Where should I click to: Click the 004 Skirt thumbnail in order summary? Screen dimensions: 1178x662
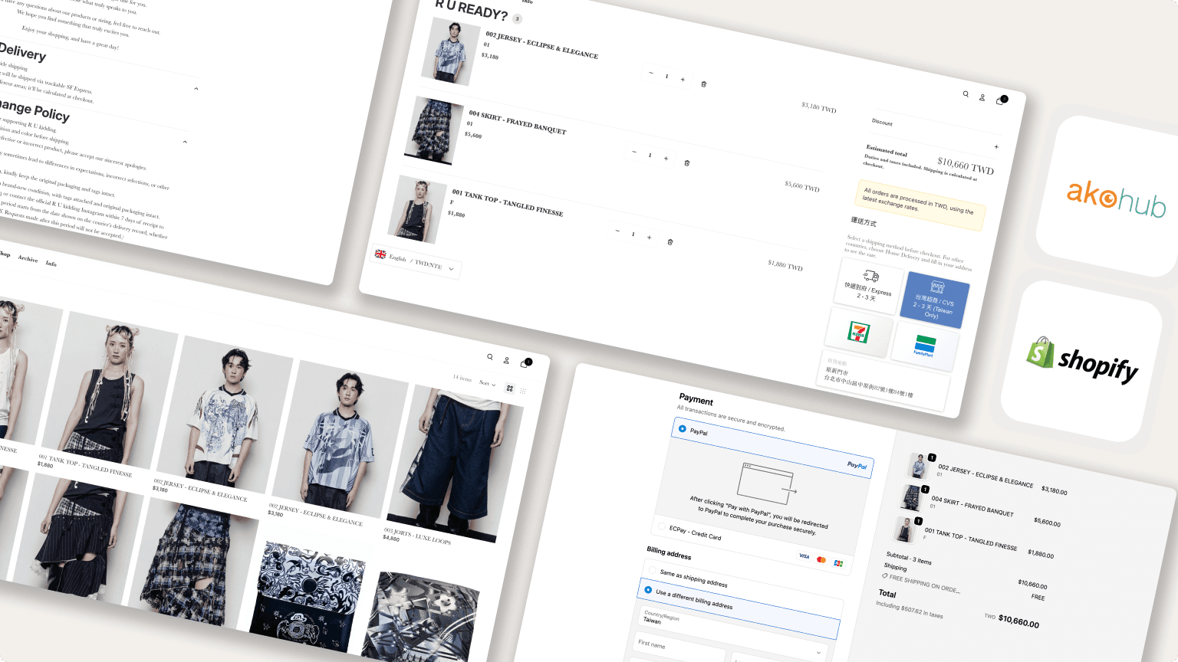coord(911,498)
